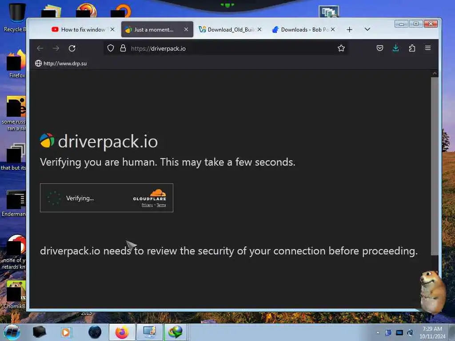Close the 'Downloads - Bob P' tab
The image size is (455, 341).
(333, 29)
